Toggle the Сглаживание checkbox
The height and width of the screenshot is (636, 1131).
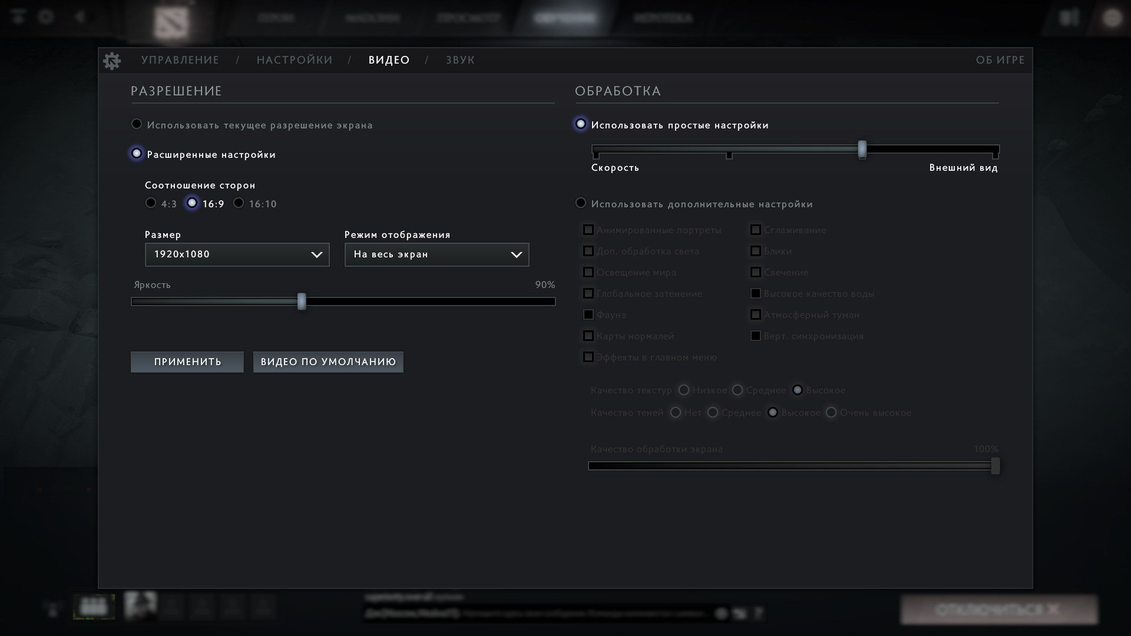point(756,230)
